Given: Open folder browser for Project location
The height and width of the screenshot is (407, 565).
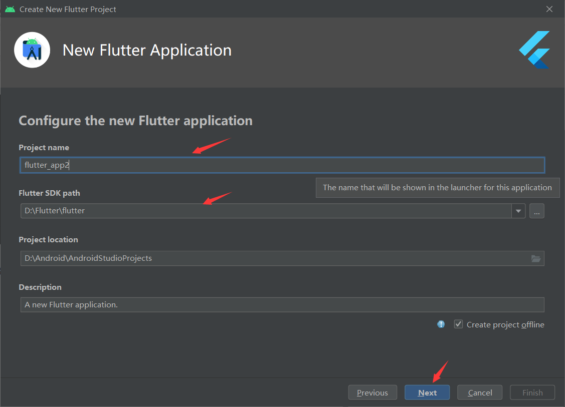Looking at the screenshot, I should click(x=536, y=258).
